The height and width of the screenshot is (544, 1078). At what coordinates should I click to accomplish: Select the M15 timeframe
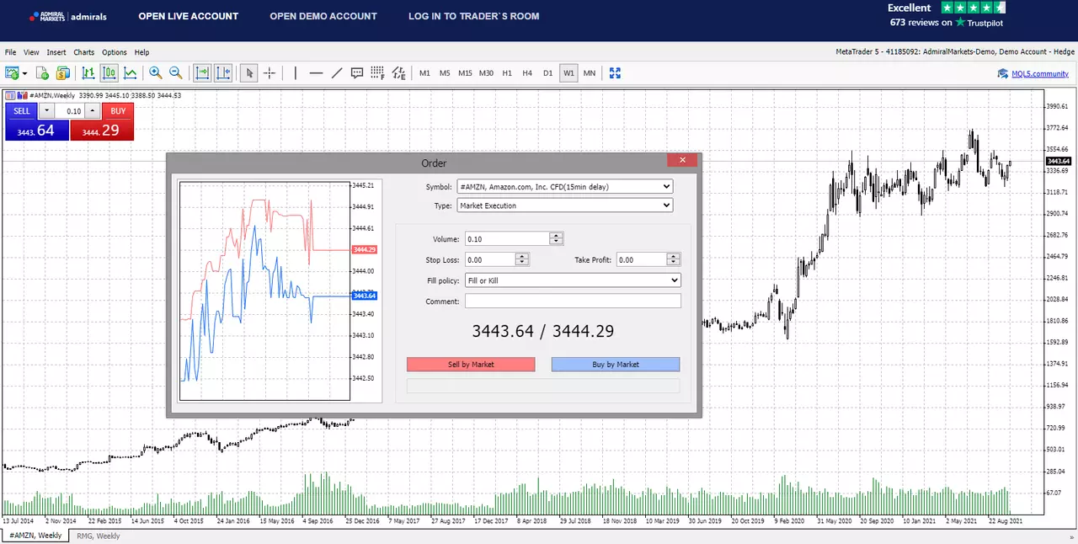(465, 73)
